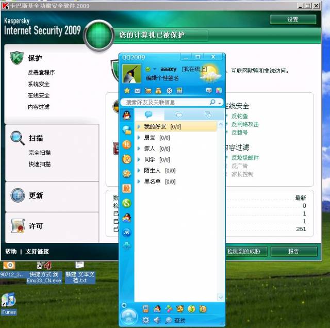This screenshot has width=330, height=328.
Task: Click the sound speaker icon in QQ
Action: pos(157,320)
